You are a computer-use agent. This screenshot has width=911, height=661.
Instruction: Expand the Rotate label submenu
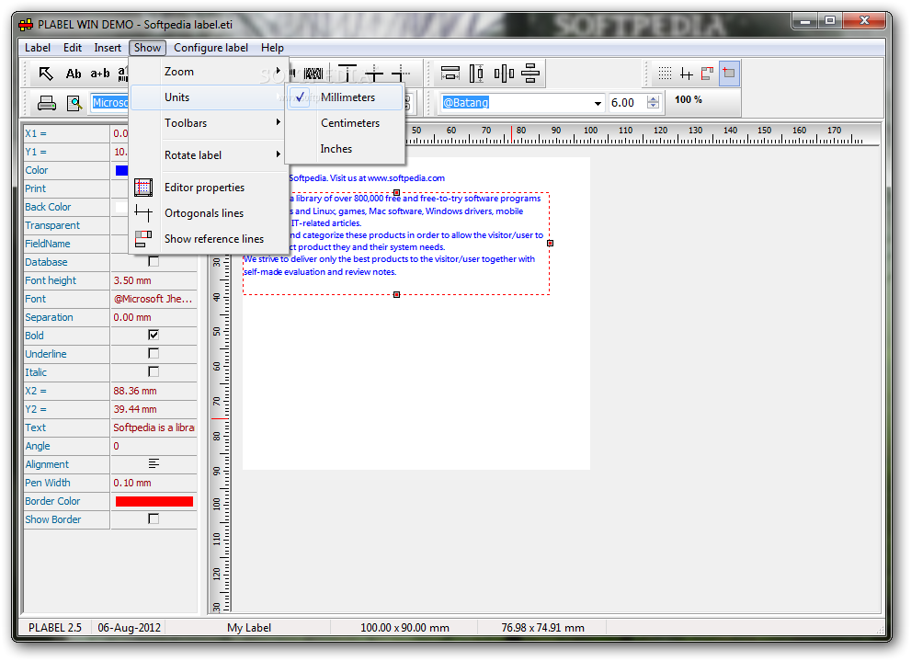(x=209, y=155)
